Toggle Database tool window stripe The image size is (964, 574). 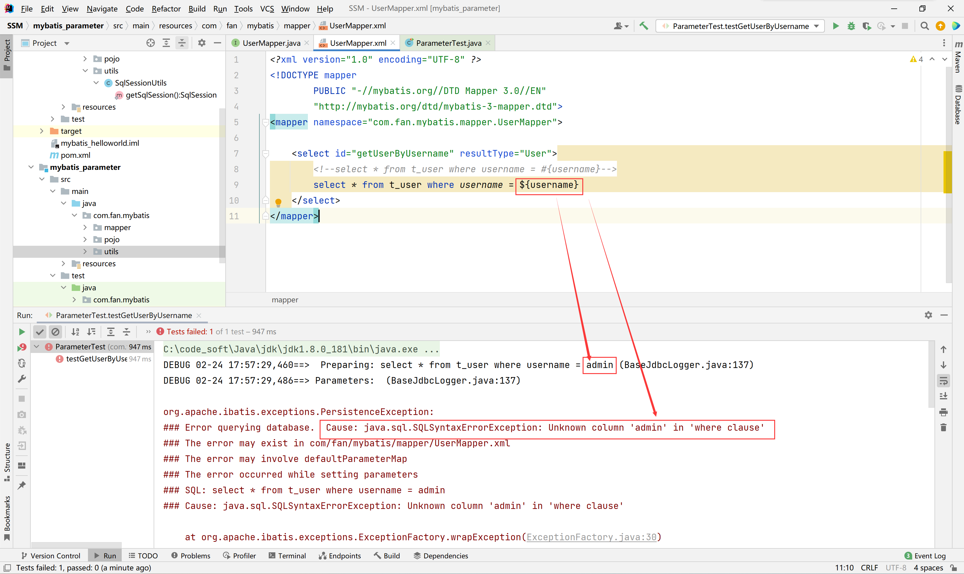click(x=958, y=105)
